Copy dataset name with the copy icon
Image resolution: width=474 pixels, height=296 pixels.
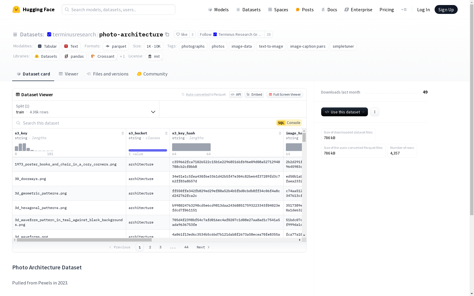point(167,34)
